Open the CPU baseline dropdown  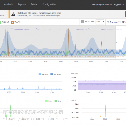(x=100, y=22)
